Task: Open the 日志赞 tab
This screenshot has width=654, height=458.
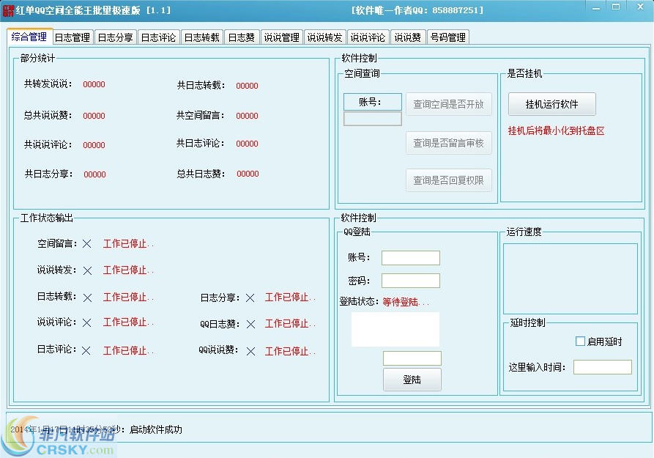Action: click(242, 37)
